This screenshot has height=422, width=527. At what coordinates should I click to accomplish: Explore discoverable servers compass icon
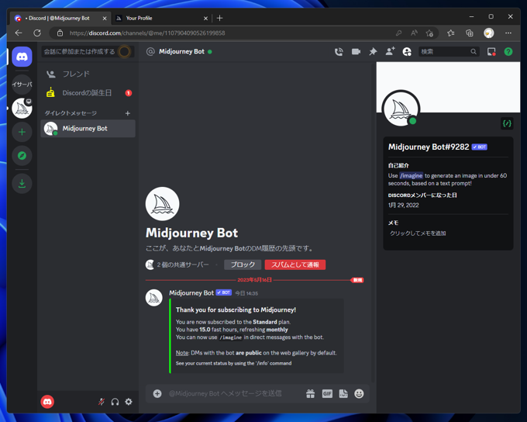coord(22,156)
